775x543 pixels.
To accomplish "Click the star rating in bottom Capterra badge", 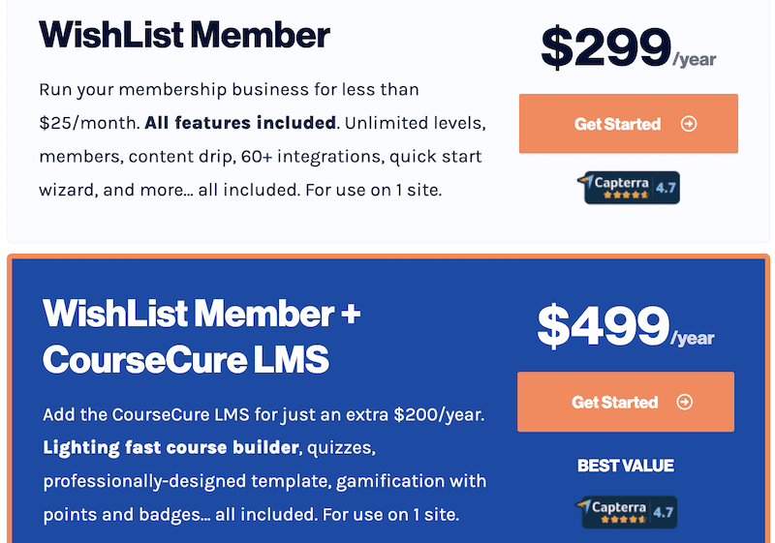I will (623, 520).
